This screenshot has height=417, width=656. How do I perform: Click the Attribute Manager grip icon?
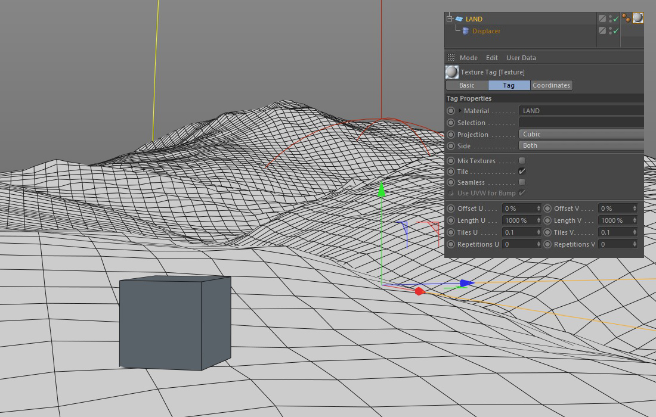coord(451,58)
